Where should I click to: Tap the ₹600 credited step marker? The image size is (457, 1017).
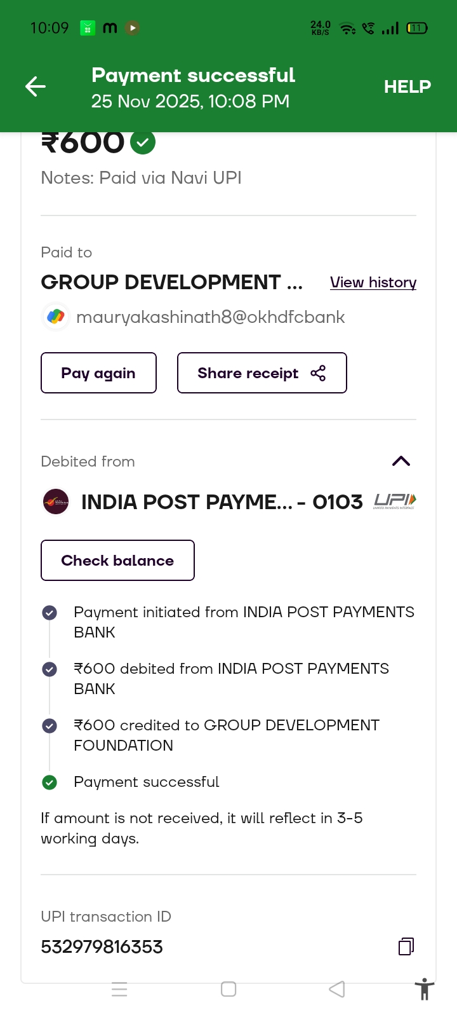pos(50,726)
